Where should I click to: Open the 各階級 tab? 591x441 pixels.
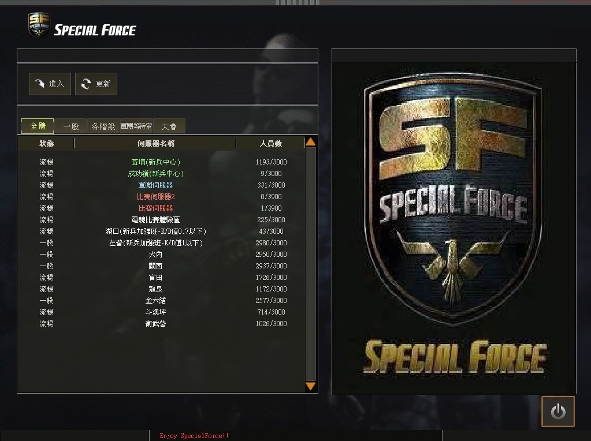click(103, 126)
